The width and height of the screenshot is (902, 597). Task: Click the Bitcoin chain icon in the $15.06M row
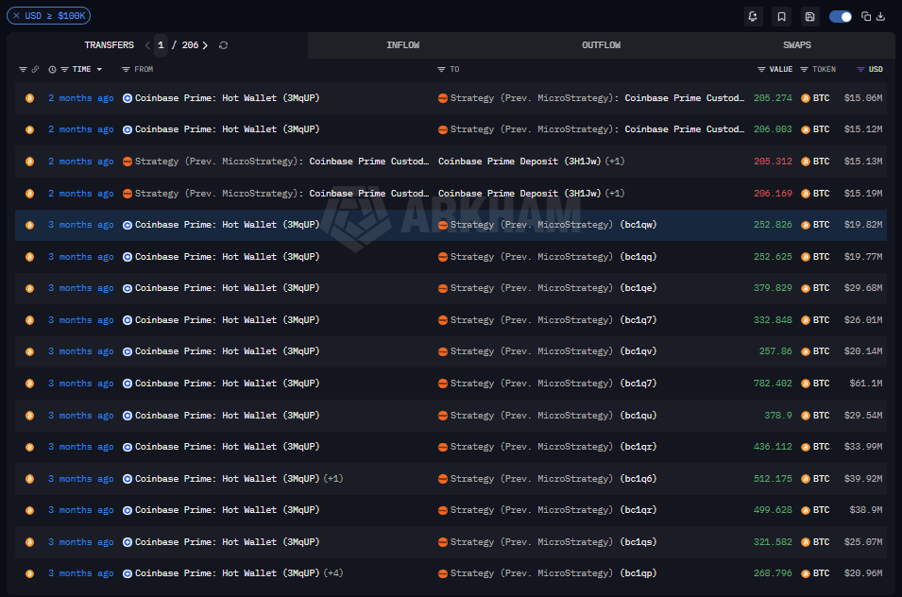click(x=29, y=98)
